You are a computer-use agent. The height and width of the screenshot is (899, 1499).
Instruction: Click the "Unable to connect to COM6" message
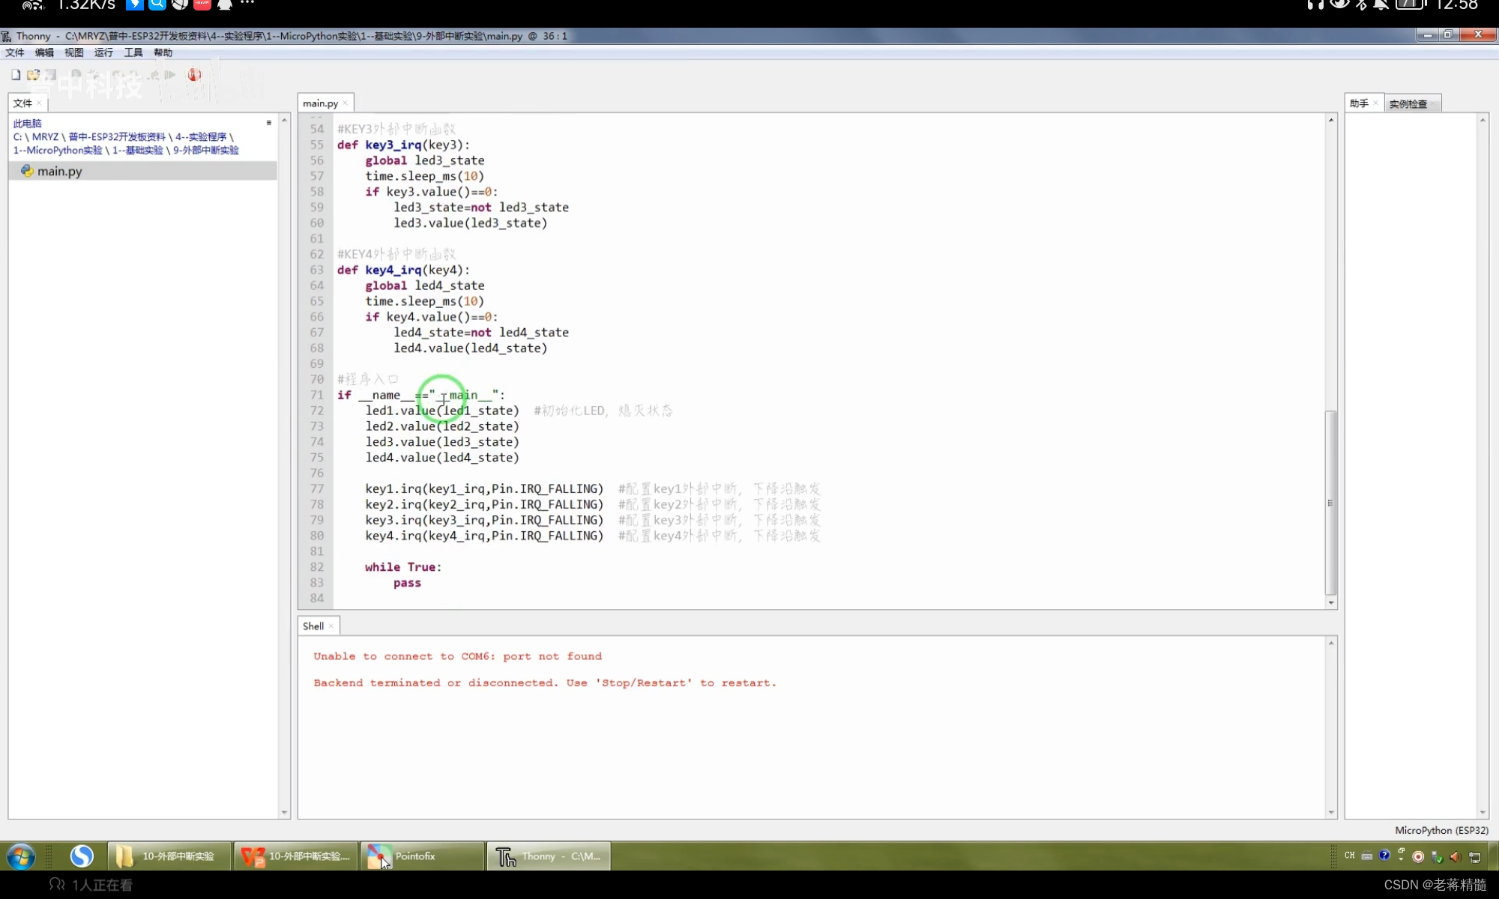(x=458, y=656)
